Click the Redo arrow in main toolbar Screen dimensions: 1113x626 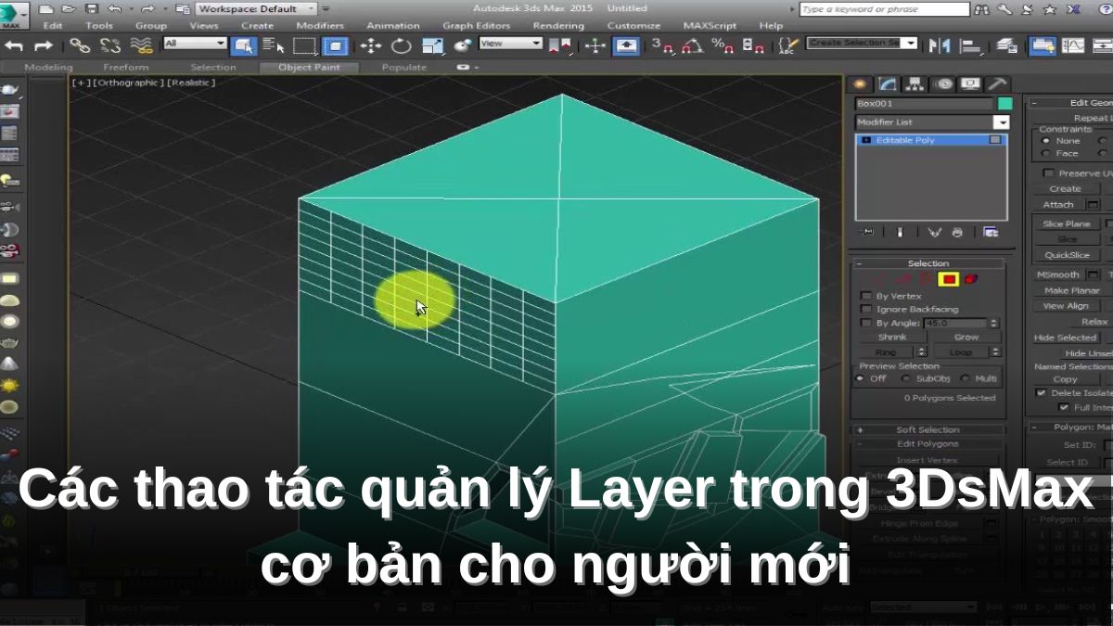43,45
